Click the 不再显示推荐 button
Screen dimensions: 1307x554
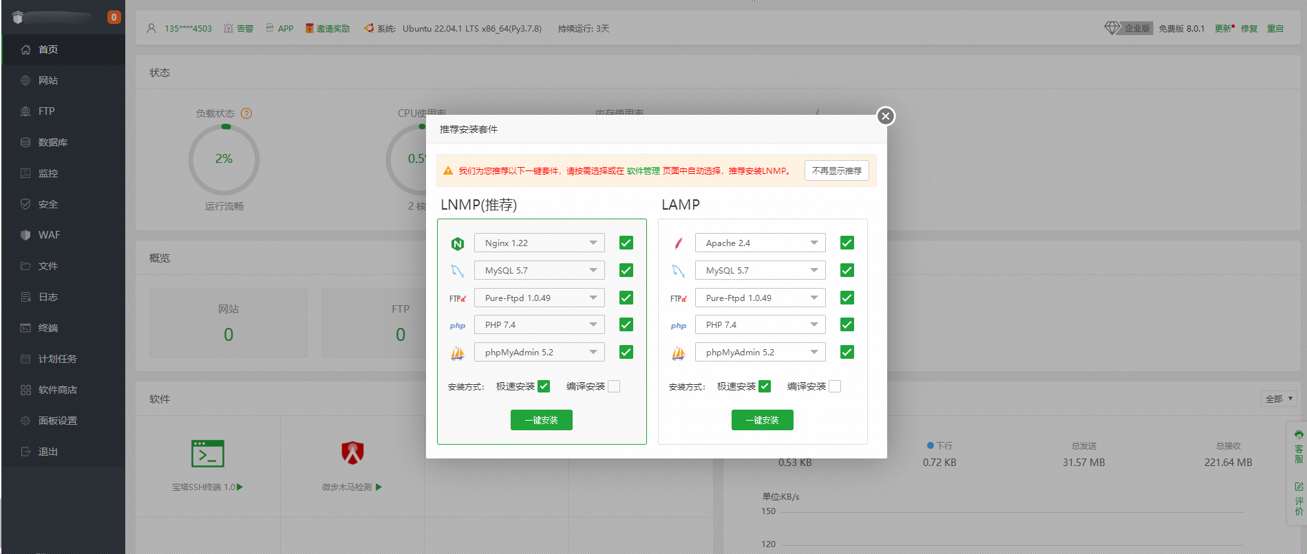click(837, 170)
